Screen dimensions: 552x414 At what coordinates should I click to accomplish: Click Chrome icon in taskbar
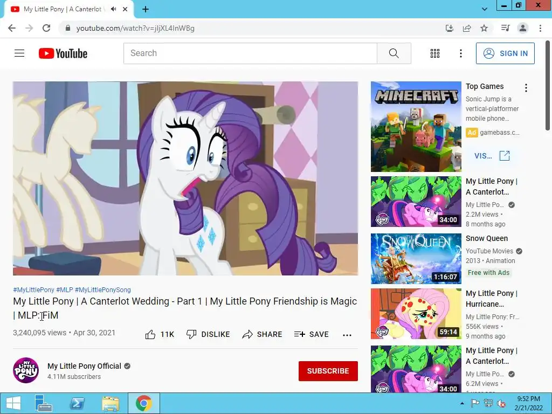point(143,403)
